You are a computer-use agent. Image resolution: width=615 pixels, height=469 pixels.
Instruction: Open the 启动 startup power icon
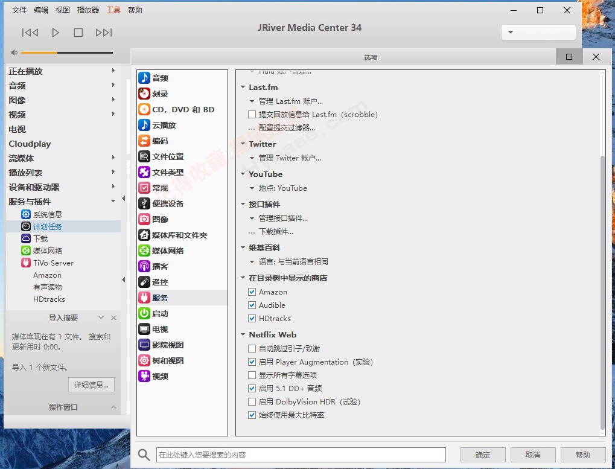(144, 313)
